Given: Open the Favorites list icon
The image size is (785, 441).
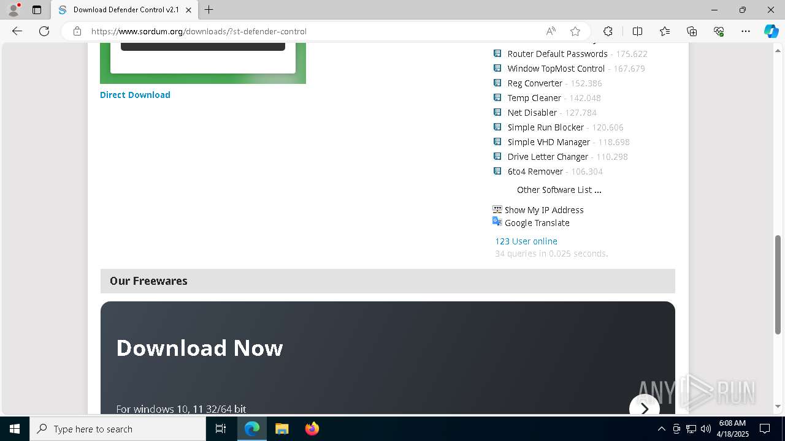Looking at the screenshot, I should (665, 31).
